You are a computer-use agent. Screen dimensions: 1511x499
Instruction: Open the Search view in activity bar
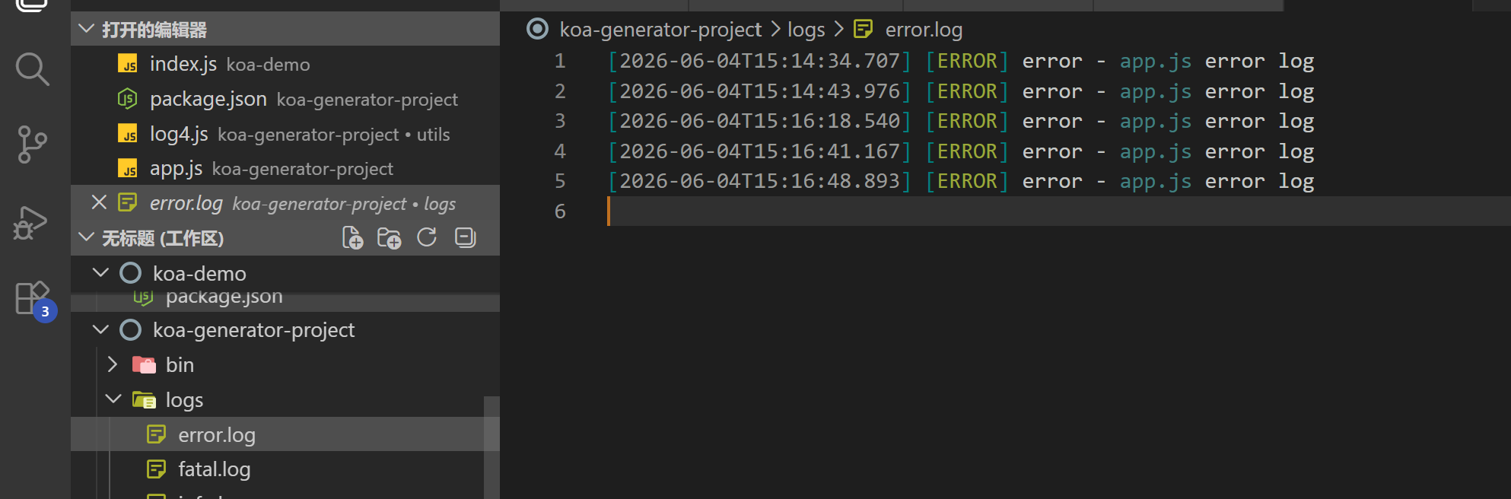[32, 69]
